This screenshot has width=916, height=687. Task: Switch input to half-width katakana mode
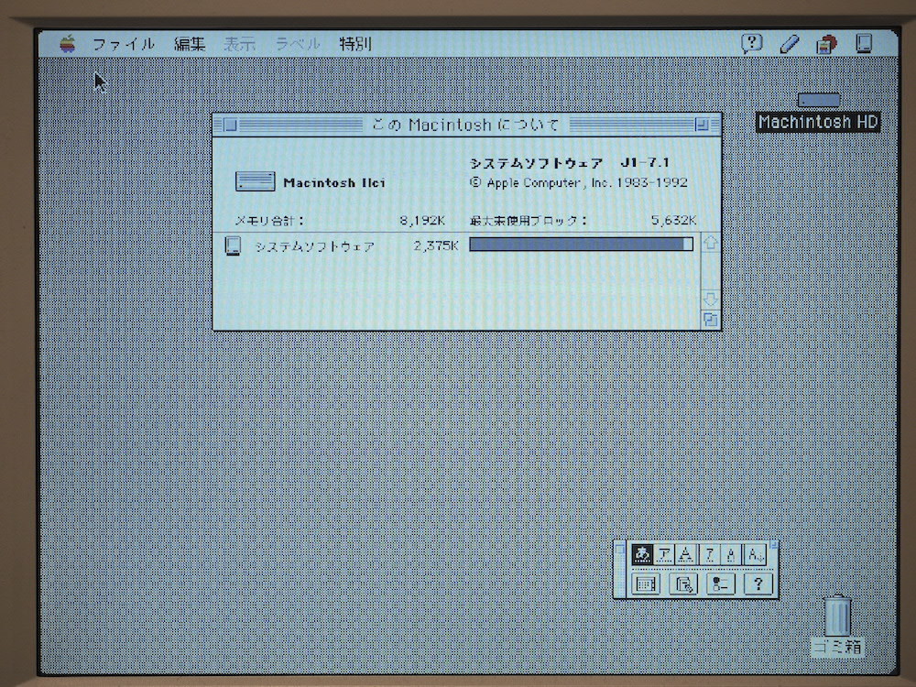pyautogui.click(x=709, y=554)
